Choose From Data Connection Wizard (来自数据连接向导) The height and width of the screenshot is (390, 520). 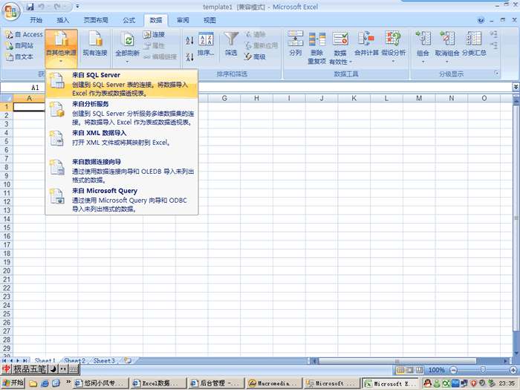pyautogui.click(x=122, y=171)
